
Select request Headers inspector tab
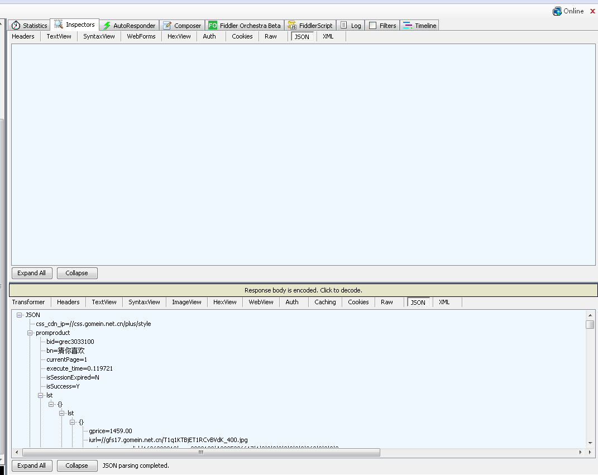tap(23, 36)
